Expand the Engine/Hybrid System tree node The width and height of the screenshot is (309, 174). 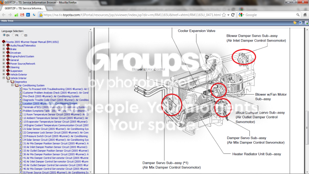(3, 56)
